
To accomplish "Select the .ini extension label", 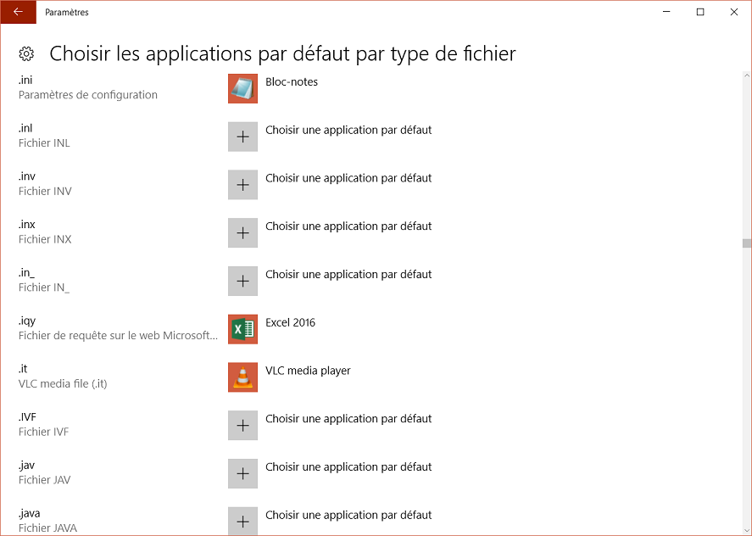I will [x=25, y=80].
